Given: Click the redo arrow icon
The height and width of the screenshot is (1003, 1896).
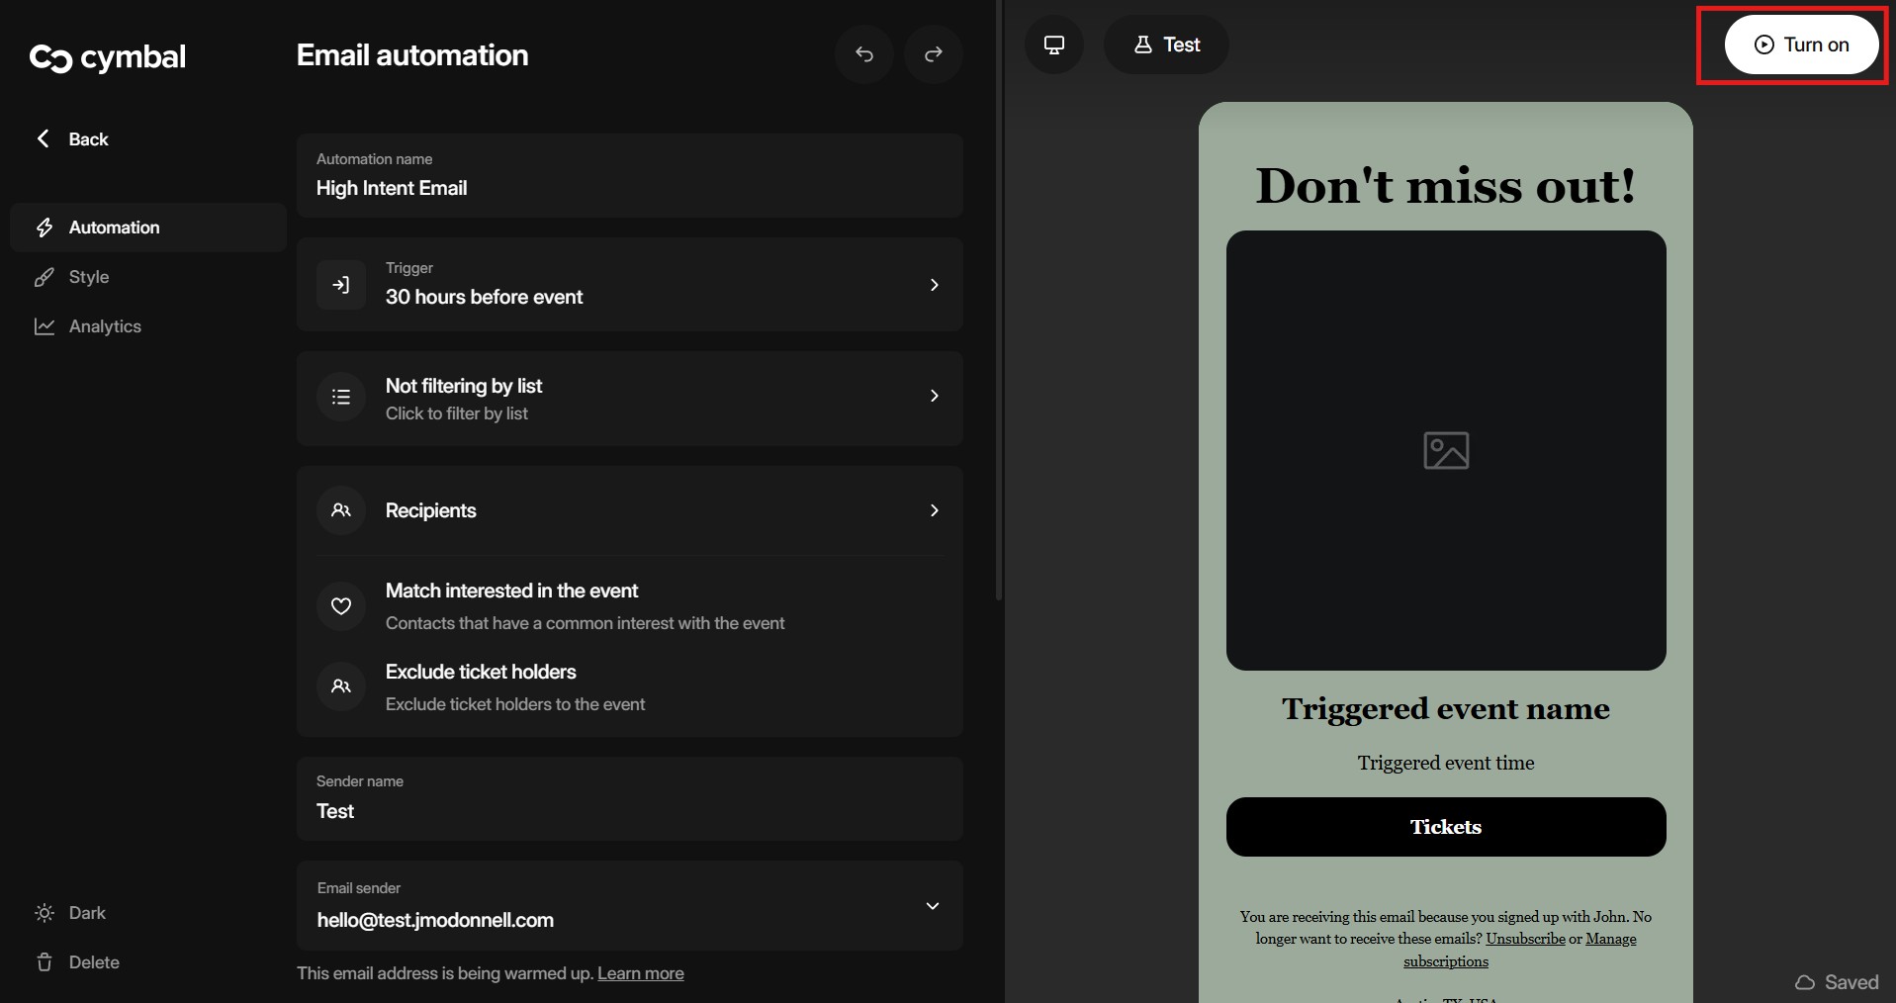Looking at the screenshot, I should (933, 54).
